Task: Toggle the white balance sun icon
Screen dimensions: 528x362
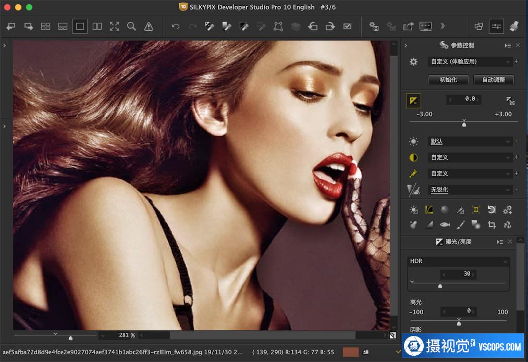Action: pos(413,142)
